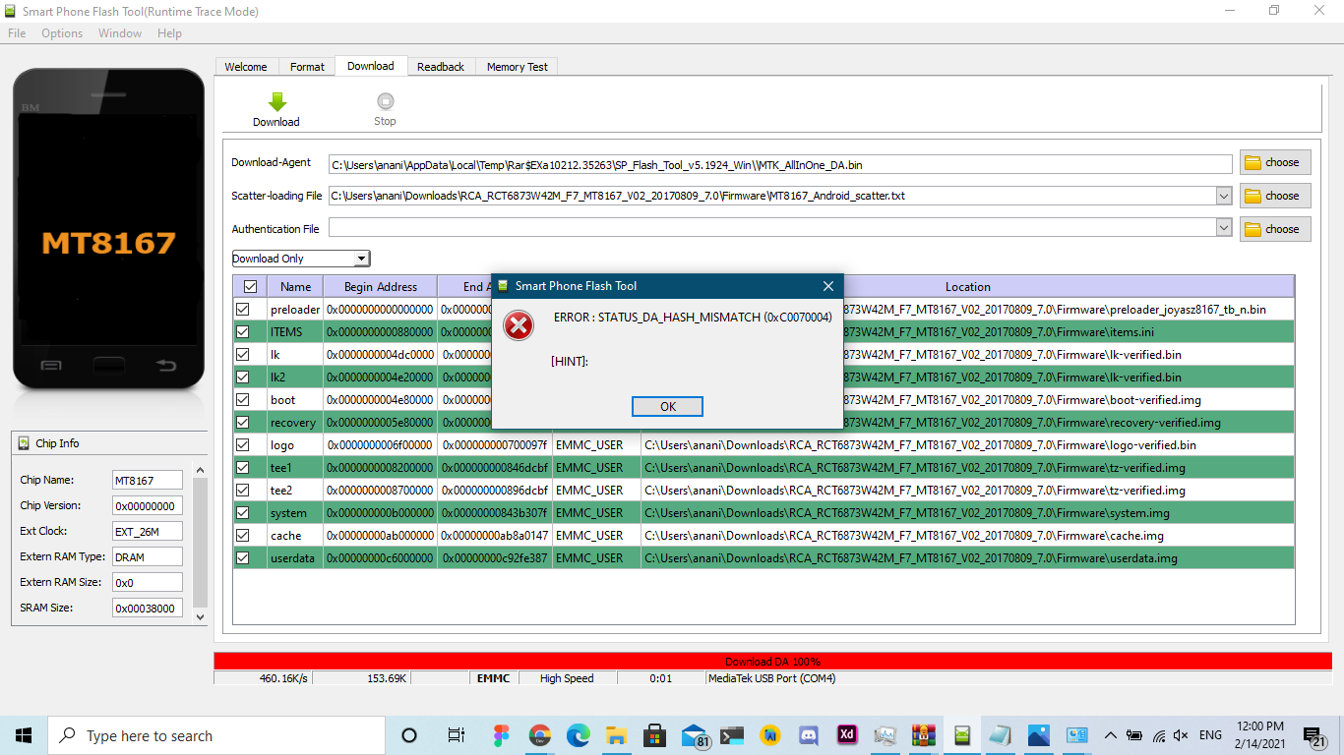Screen dimensions: 1344x755
Task: Click folder icon on Authentication File choose button
Action: click(x=1253, y=229)
